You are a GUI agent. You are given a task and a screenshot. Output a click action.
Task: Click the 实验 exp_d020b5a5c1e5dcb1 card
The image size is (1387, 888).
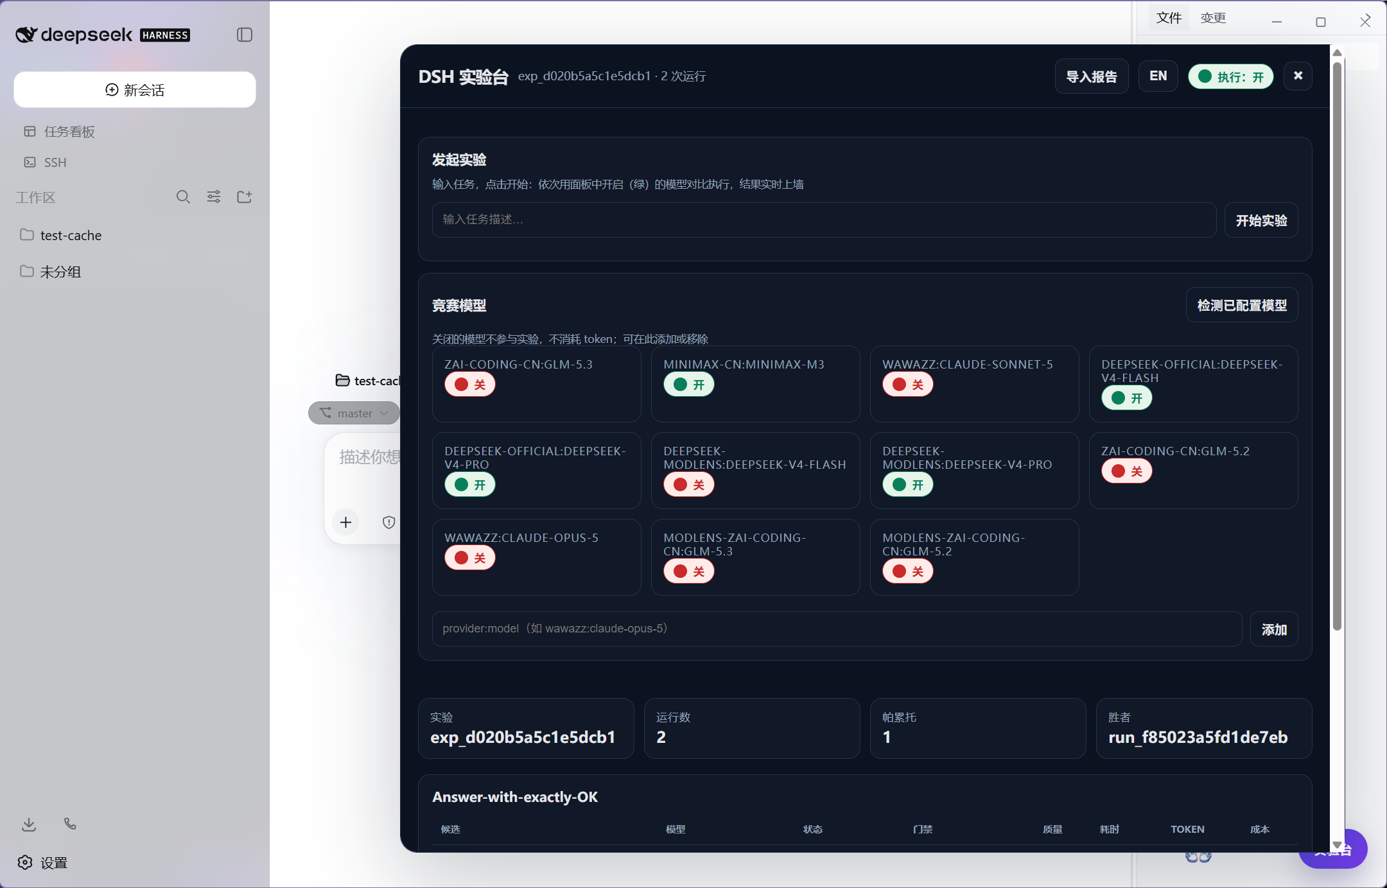[525, 728]
